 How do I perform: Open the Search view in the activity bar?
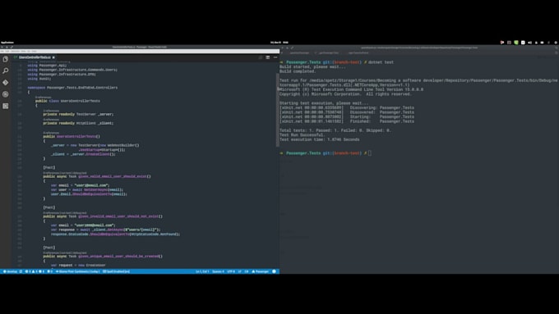[x=6, y=71]
